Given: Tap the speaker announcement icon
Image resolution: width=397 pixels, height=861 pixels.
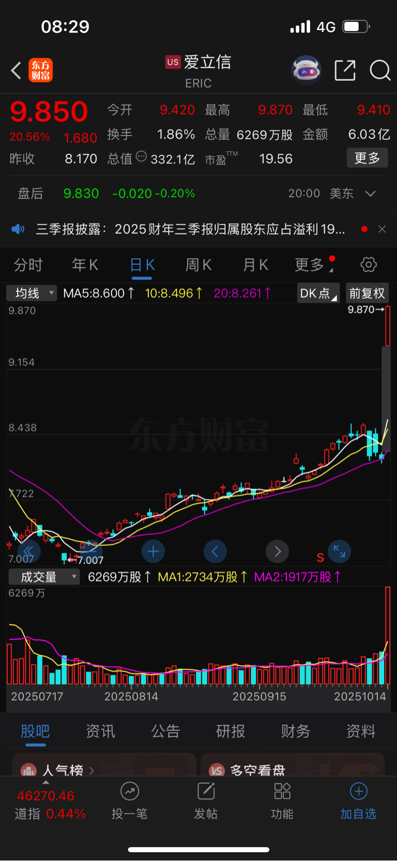Looking at the screenshot, I should coord(18,229).
